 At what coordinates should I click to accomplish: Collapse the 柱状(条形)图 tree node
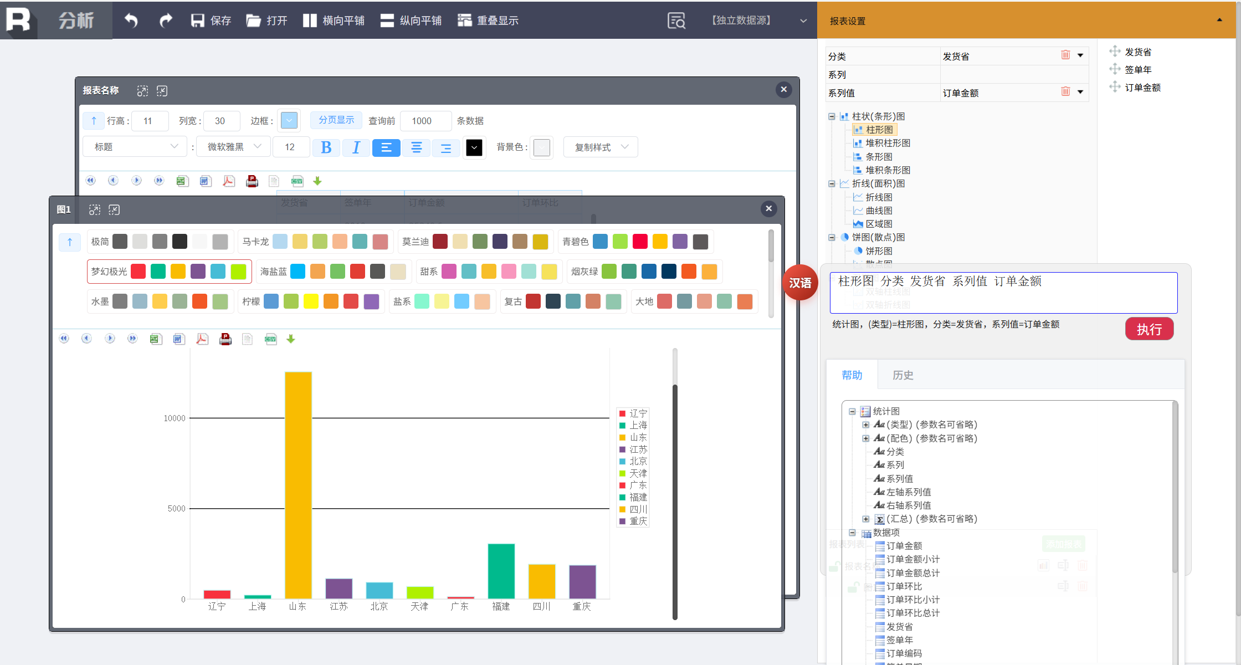832,116
